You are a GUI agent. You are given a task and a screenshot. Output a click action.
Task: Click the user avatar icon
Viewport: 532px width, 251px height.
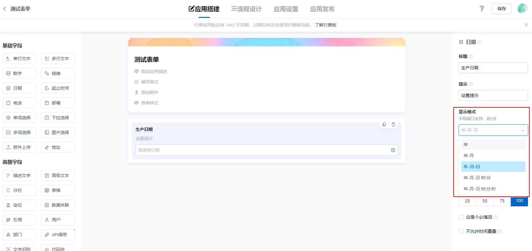[522, 9]
